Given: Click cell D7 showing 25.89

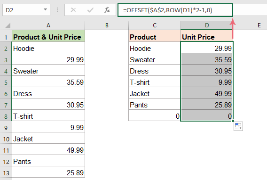Looking at the screenshot, I should (x=207, y=104).
